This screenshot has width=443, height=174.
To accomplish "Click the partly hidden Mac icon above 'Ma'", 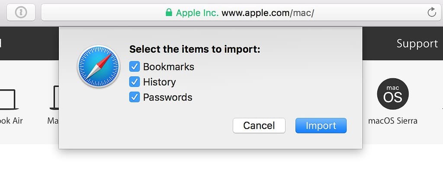I will pos(55,98).
